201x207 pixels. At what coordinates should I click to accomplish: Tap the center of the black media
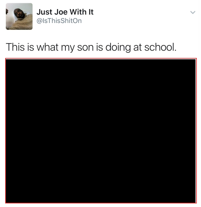tap(101, 131)
